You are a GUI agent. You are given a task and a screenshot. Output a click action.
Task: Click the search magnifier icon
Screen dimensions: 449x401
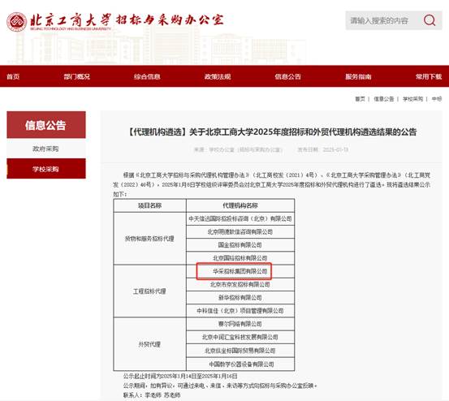click(x=430, y=20)
